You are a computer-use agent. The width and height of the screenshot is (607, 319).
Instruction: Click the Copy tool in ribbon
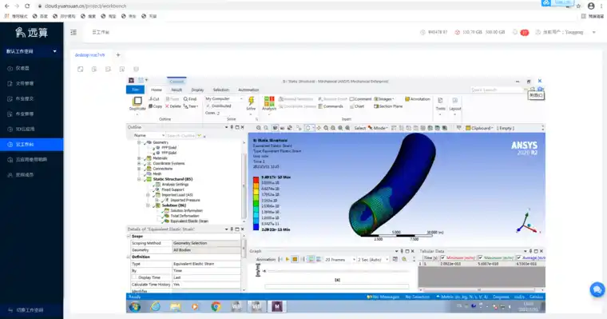click(x=155, y=106)
